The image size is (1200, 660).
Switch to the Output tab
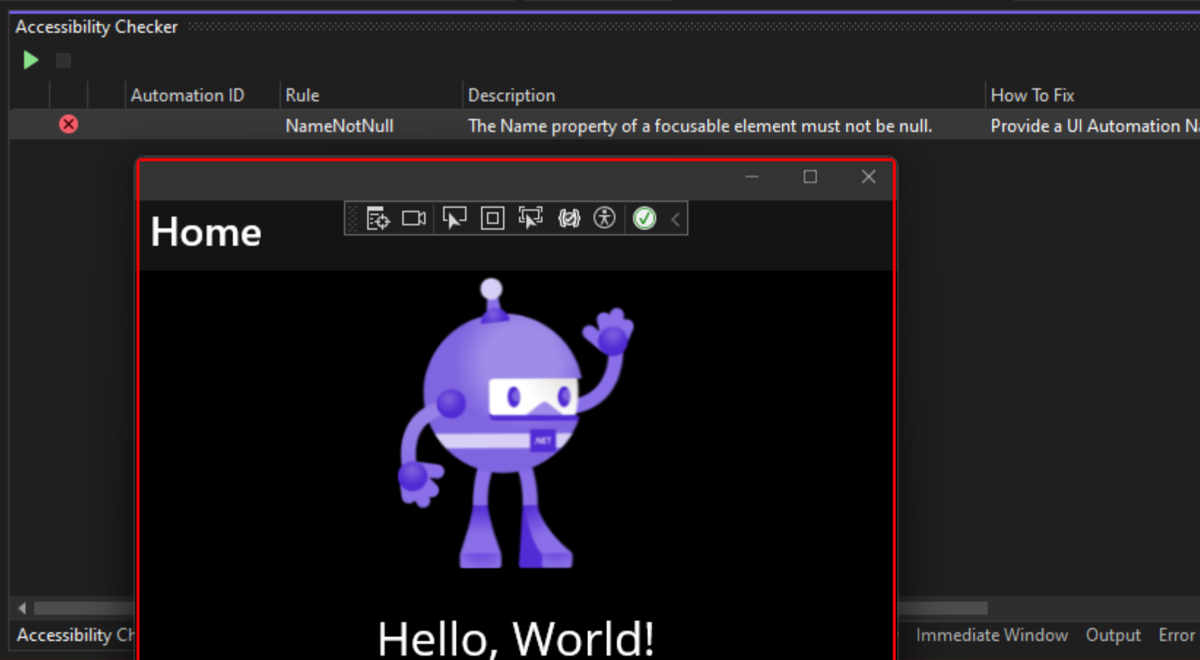(x=1113, y=634)
